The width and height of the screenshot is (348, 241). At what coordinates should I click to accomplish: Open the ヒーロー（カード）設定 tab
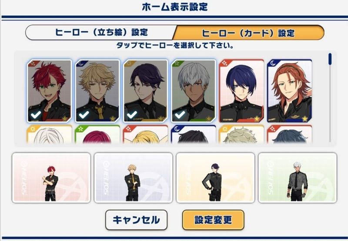point(248,32)
